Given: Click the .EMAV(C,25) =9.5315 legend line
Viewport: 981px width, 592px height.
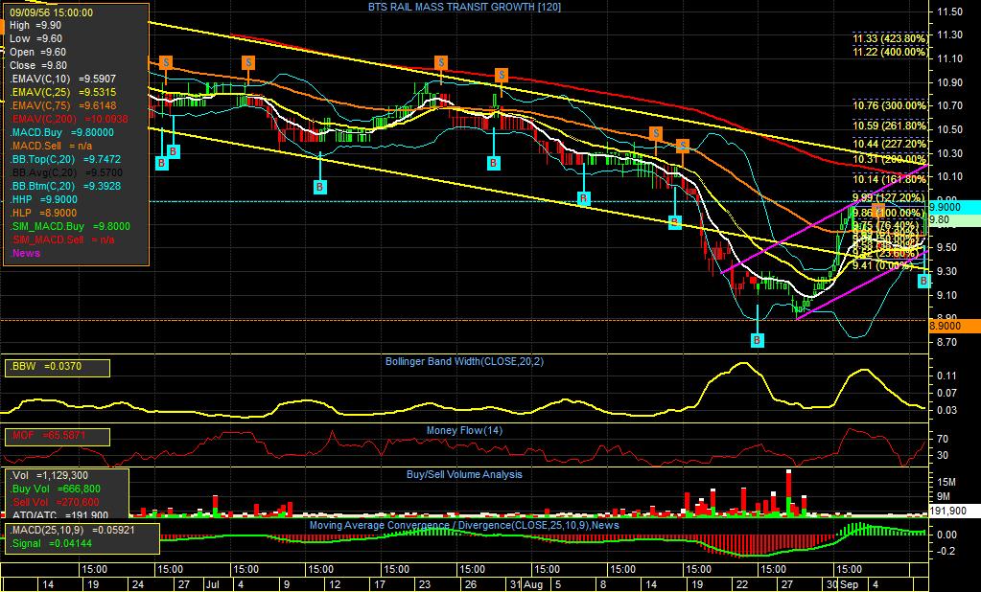Looking at the screenshot, I should [62, 92].
